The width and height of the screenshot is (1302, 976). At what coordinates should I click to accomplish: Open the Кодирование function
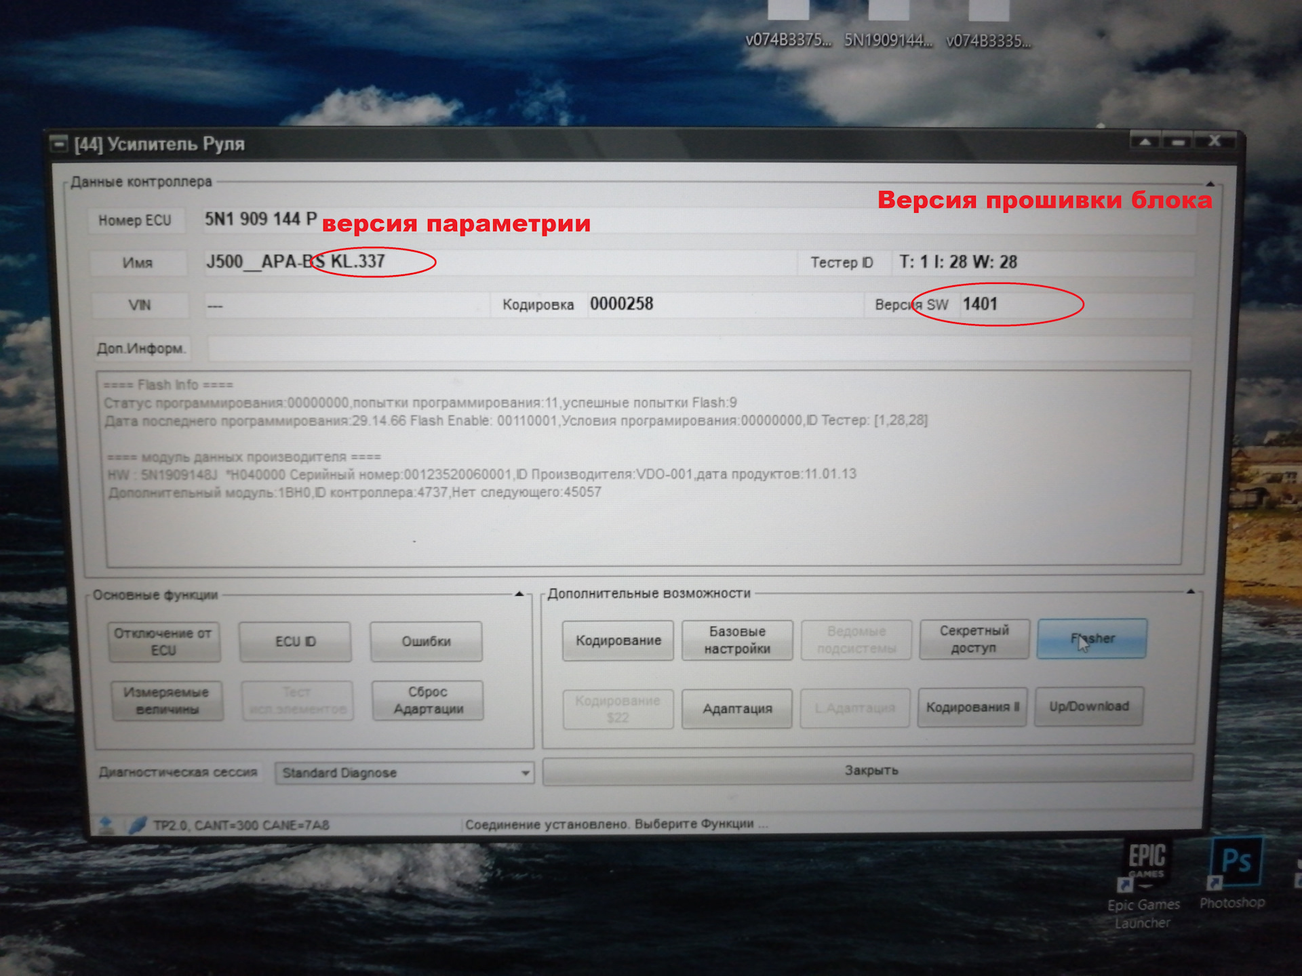pos(618,640)
